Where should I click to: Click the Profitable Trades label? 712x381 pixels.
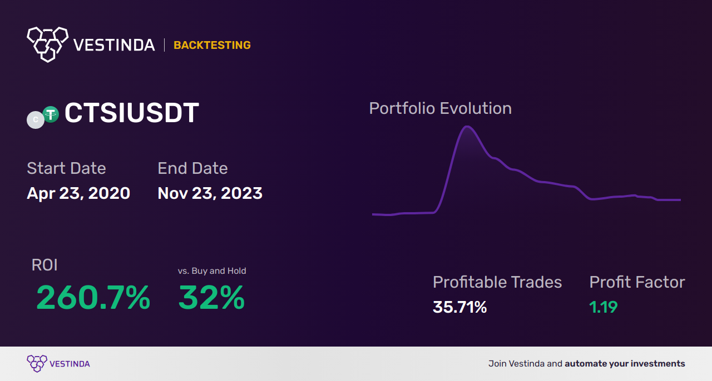point(497,282)
